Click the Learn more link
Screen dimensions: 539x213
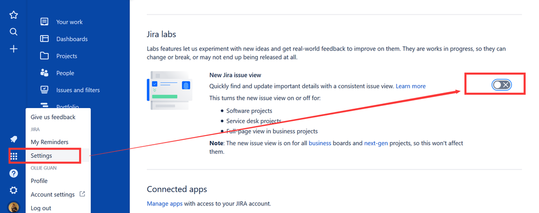coord(411,86)
